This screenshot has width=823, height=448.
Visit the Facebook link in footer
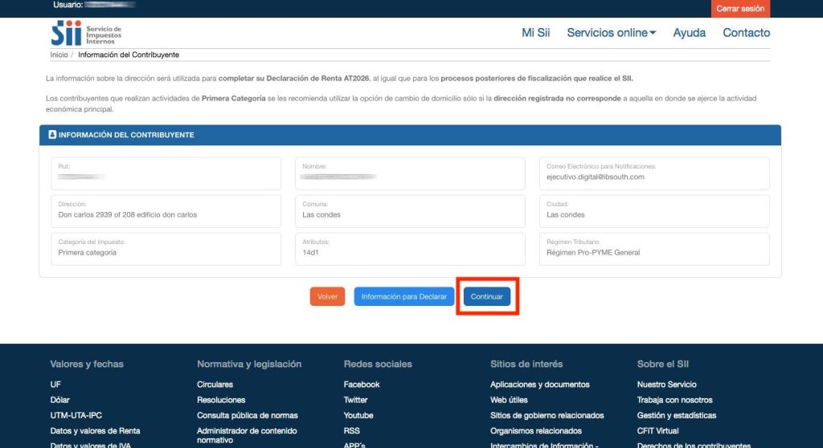click(x=361, y=385)
